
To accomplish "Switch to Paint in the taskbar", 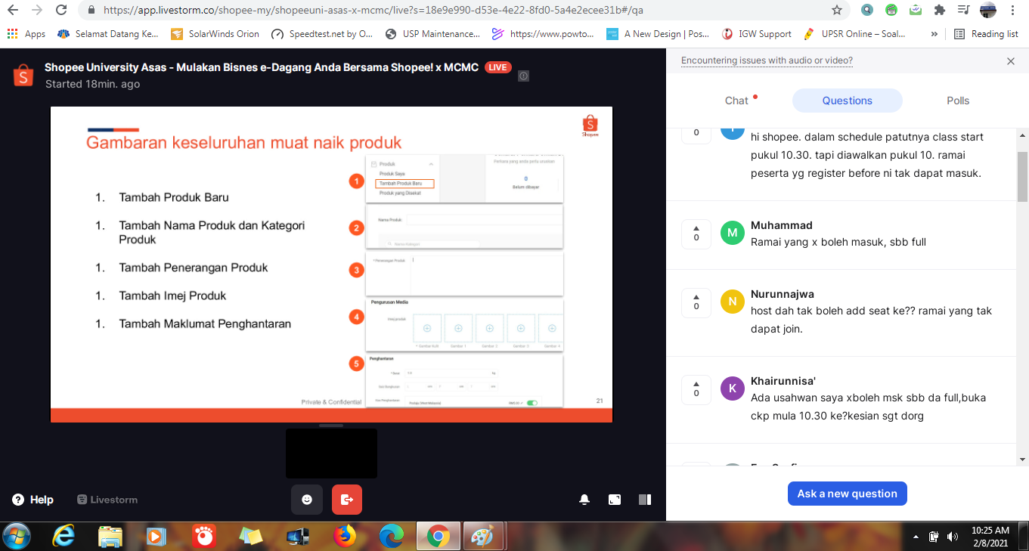I will pos(482,537).
